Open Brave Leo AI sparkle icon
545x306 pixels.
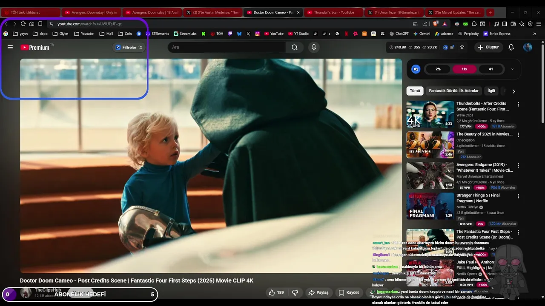click(522, 24)
